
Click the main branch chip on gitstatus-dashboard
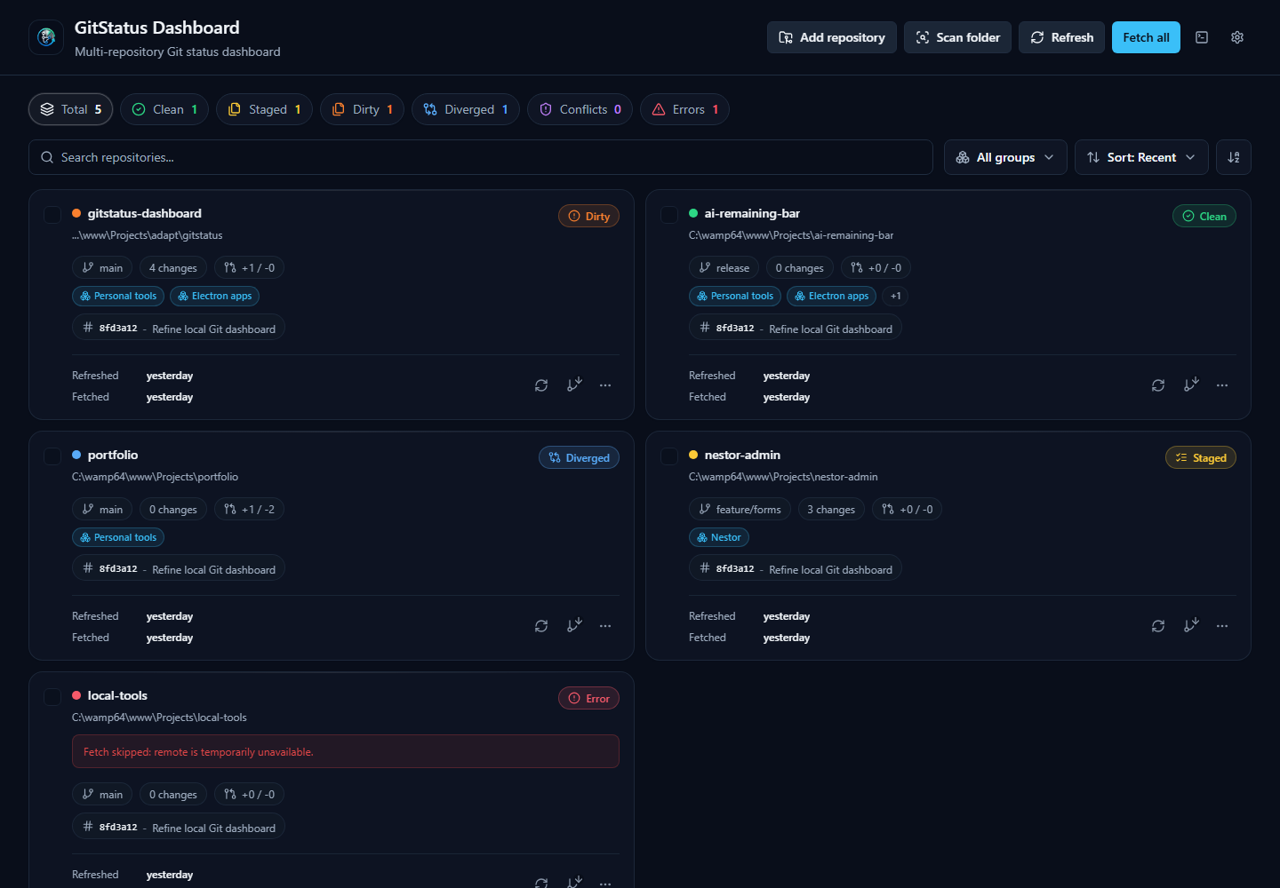(102, 267)
